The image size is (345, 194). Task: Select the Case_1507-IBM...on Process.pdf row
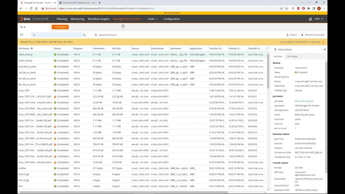point(142,138)
